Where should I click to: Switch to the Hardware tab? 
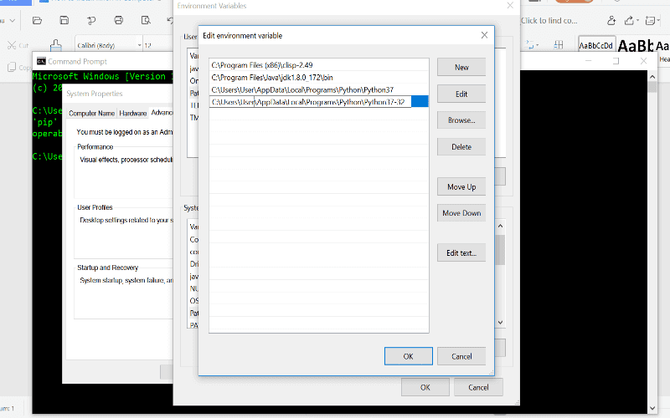pyautogui.click(x=133, y=113)
